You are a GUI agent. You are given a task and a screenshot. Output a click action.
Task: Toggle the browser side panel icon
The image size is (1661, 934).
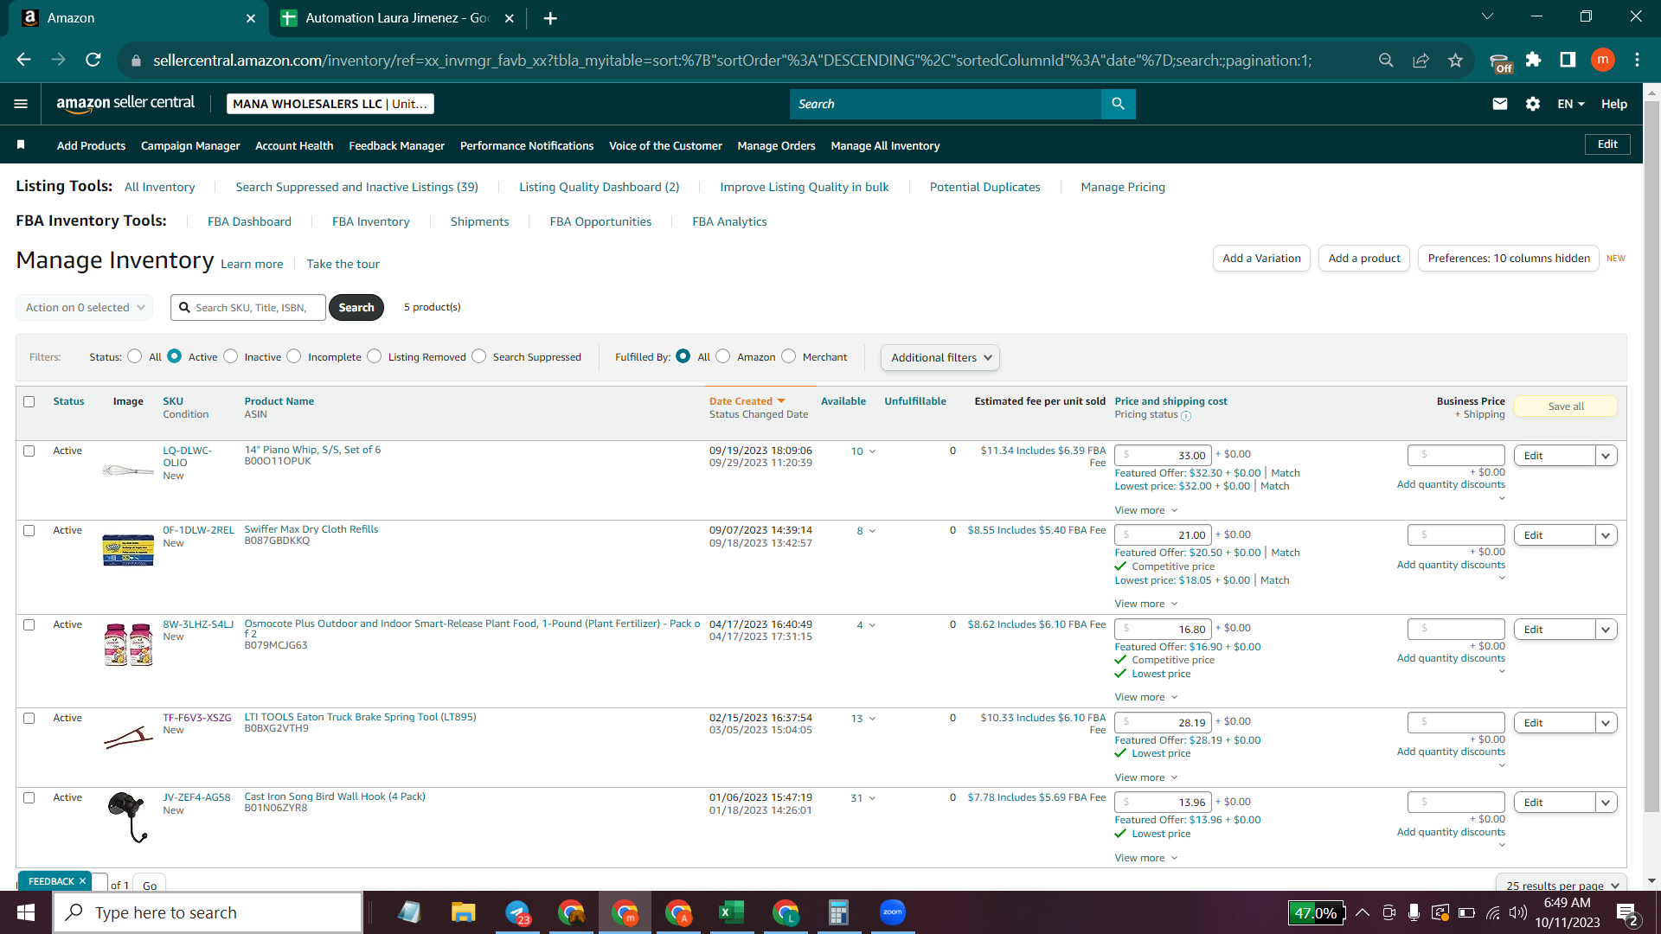click(1568, 60)
